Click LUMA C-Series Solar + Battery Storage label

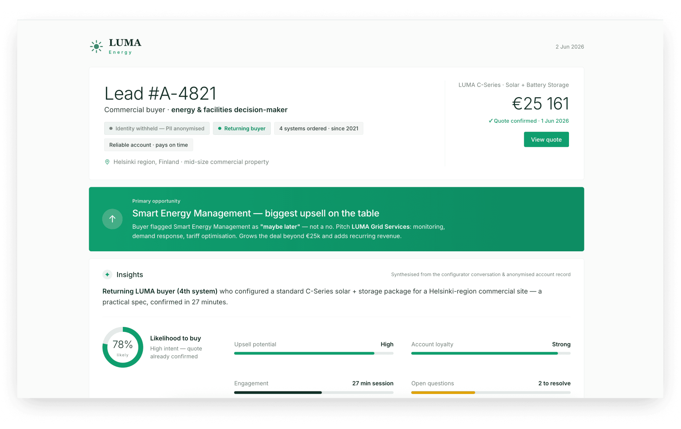513,85
